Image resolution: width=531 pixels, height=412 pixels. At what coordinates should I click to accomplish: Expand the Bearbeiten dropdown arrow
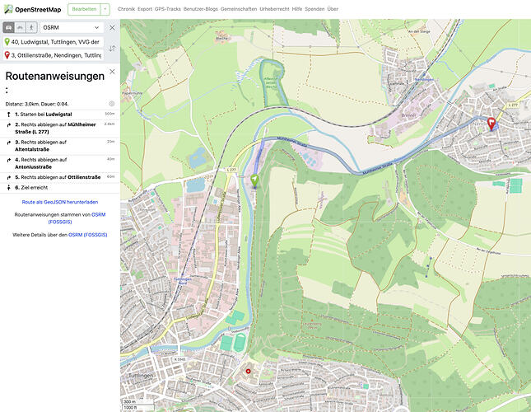coord(105,9)
